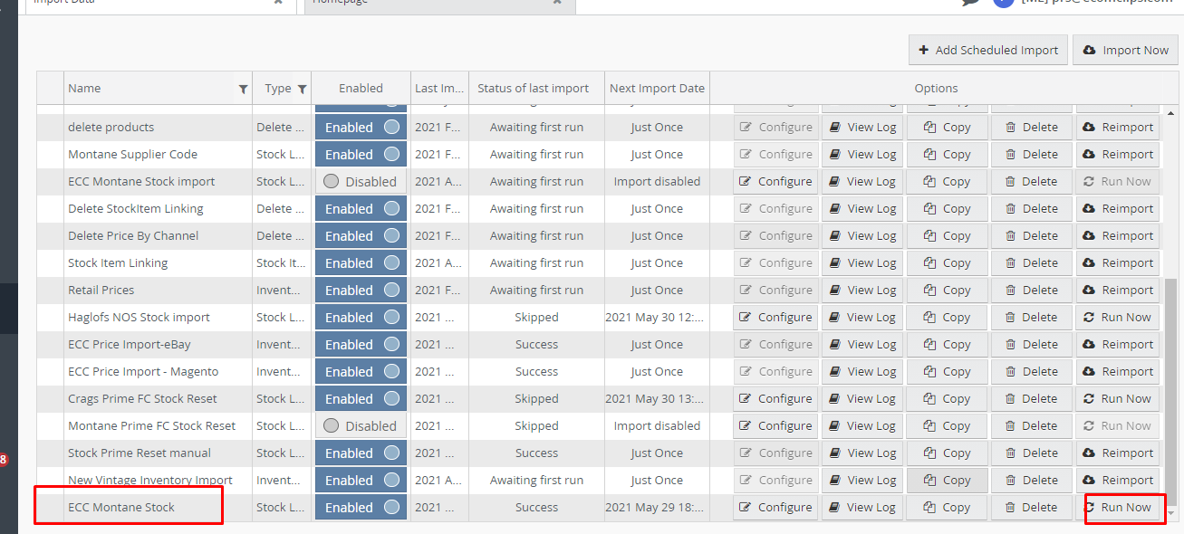Toggle Enabled switch for delete products

coord(361,128)
